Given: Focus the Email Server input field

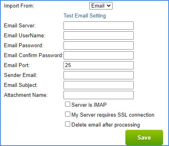Looking at the screenshot, I should 98,25.
